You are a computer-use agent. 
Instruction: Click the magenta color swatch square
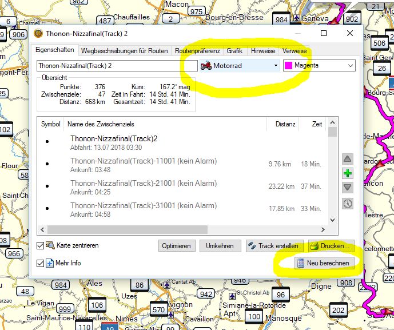coord(289,66)
